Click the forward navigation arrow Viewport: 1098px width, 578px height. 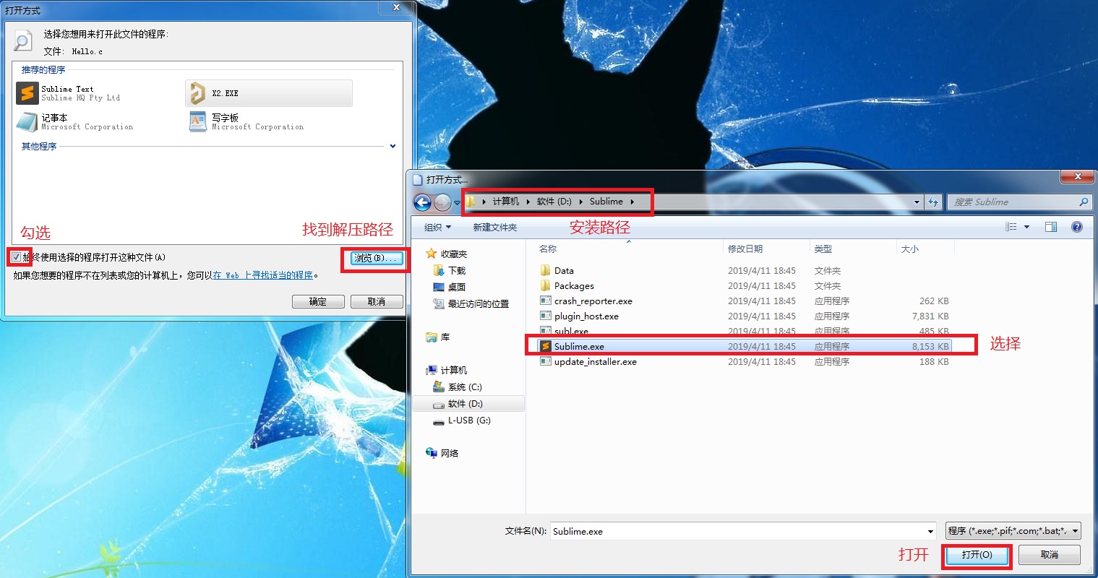tap(442, 202)
